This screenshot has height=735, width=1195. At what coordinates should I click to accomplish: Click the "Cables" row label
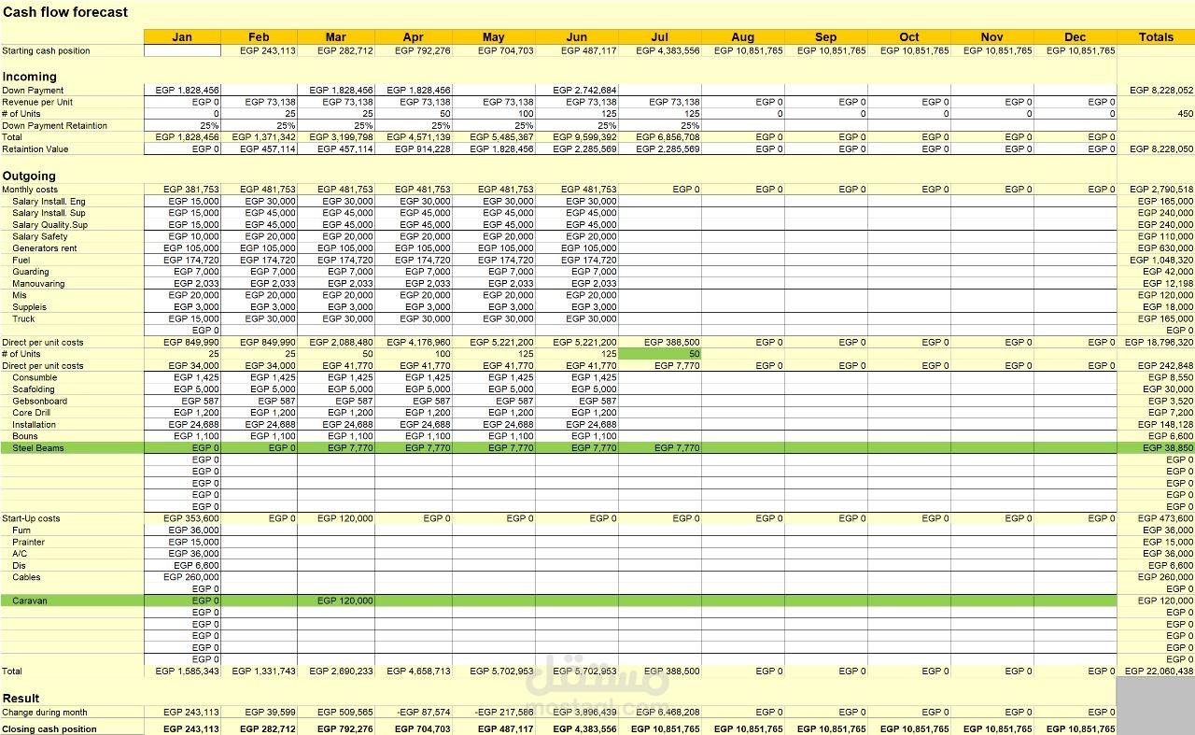tap(26, 577)
